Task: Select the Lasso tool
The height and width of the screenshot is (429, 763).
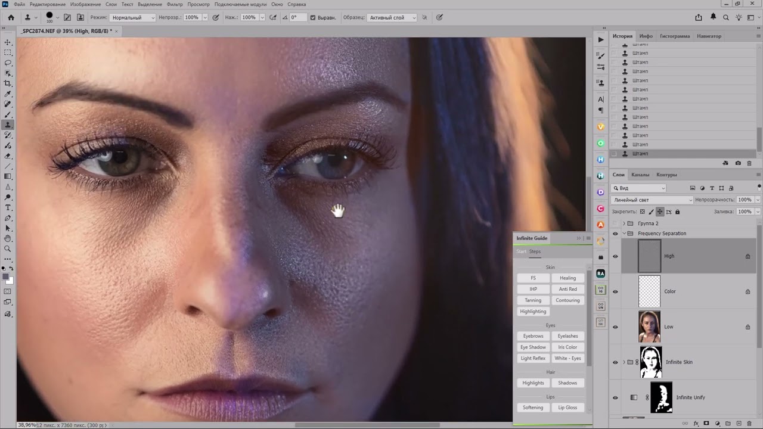Action: 8,63
